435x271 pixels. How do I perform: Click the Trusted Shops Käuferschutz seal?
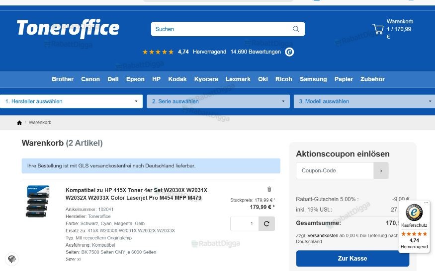pos(414,212)
